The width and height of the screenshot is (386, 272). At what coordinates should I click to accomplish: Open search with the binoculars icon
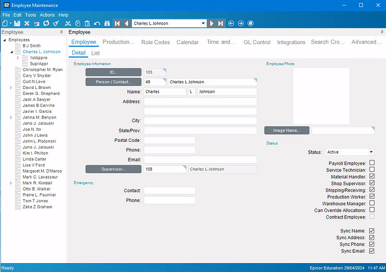pos(107,23)
